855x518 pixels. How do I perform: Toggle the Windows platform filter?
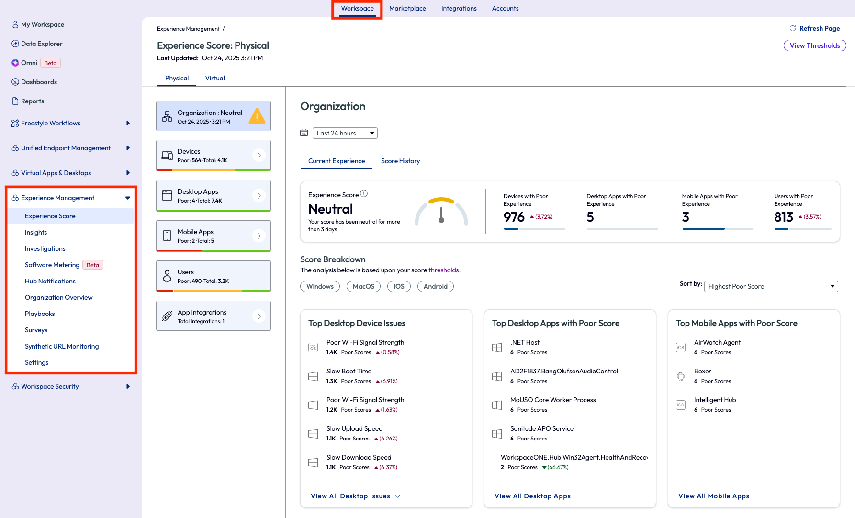pos(320,286)
